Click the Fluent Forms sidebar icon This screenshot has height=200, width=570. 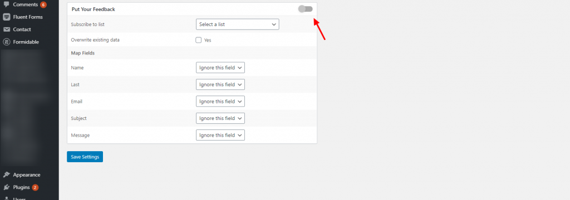coord(7,17)
